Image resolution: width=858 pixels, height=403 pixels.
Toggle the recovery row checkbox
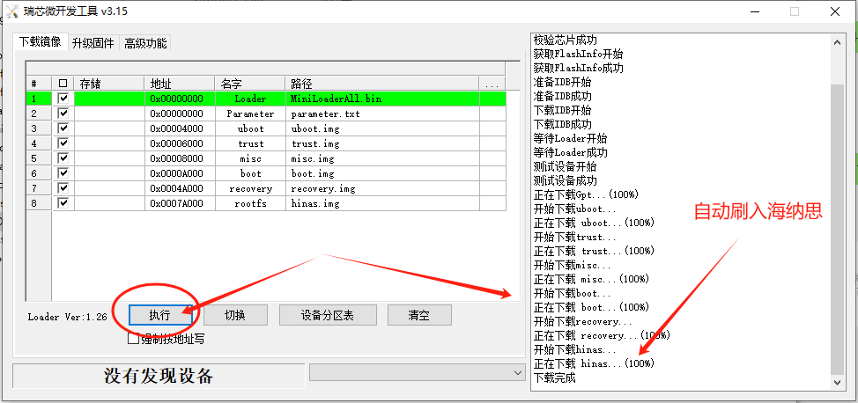pyautogui.click(x=63, y=188)
